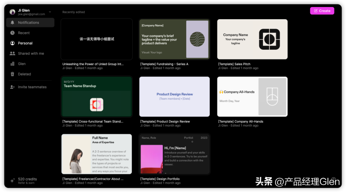The width and height of the screenshot is (346, 192).
Task: Click Ji Glen's profile avatar
Action: [12, 12]
